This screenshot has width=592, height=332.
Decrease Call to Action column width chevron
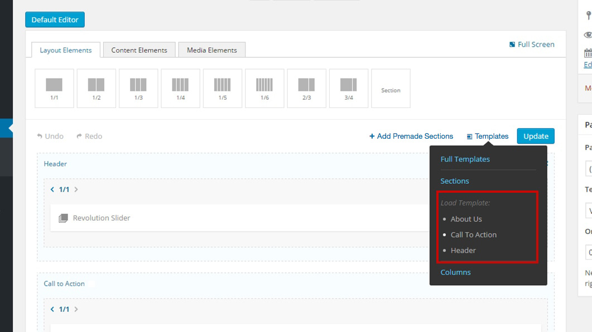pos(52,309)
